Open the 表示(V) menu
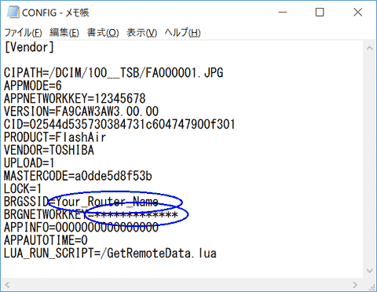The width and height of the screenshot is (377, 292). (x=141, y=33)
